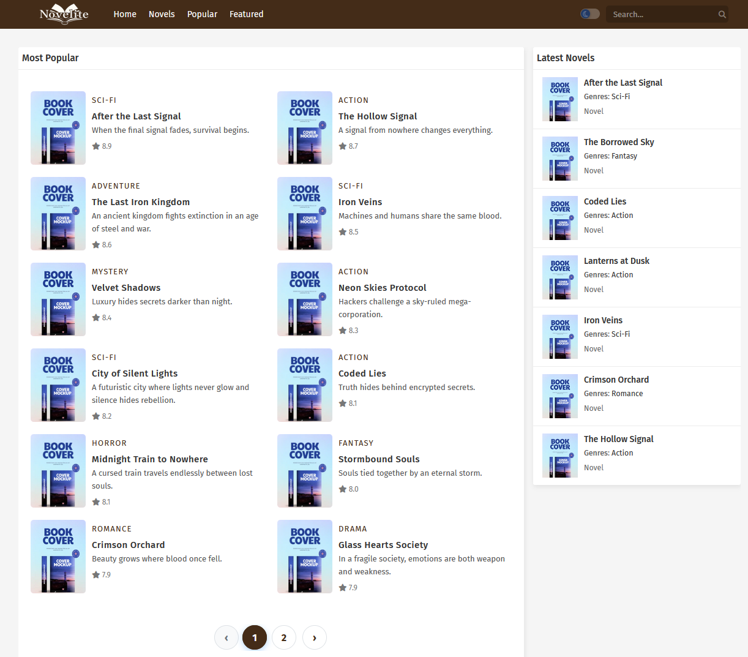The height and width of the screenshot is (657, 748).
Task: Click the Novelite logo
Action: point(64,14)
